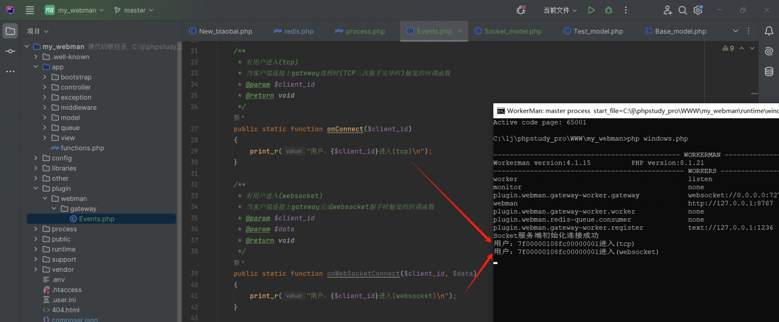Viewport: 779px width, 322px height.
Task: Open the Project view selector dropdown
Action: [x=38, y=31]
